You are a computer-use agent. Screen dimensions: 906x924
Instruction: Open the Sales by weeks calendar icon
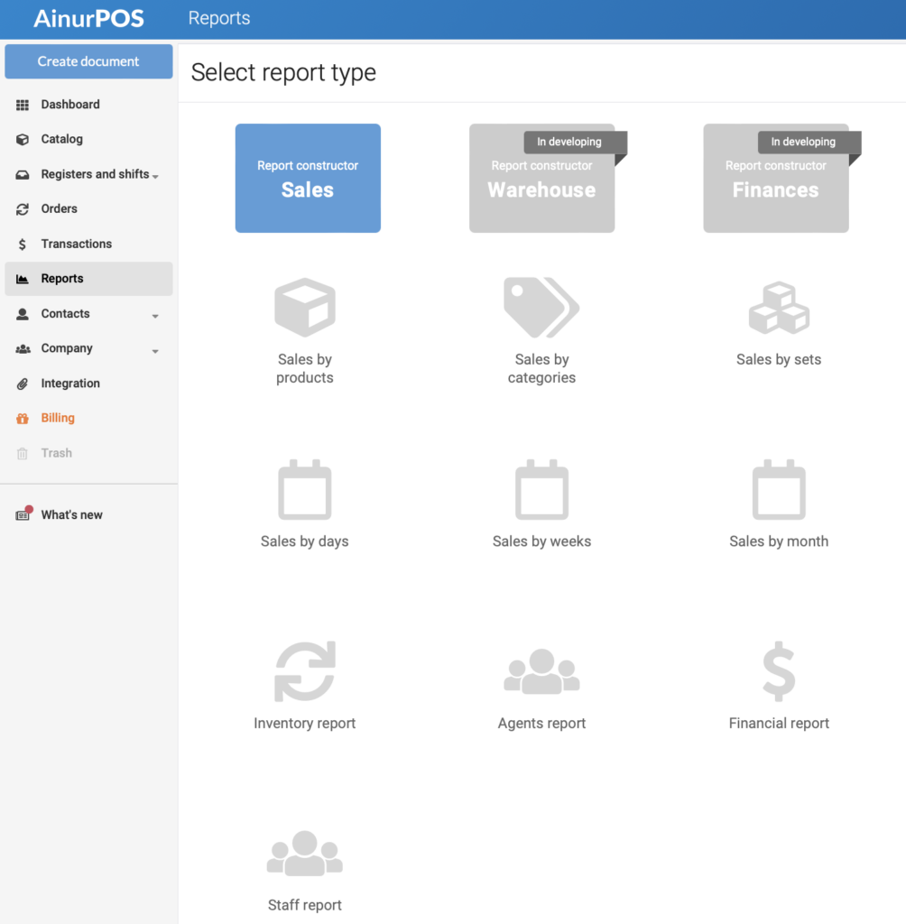click(541, 490)
